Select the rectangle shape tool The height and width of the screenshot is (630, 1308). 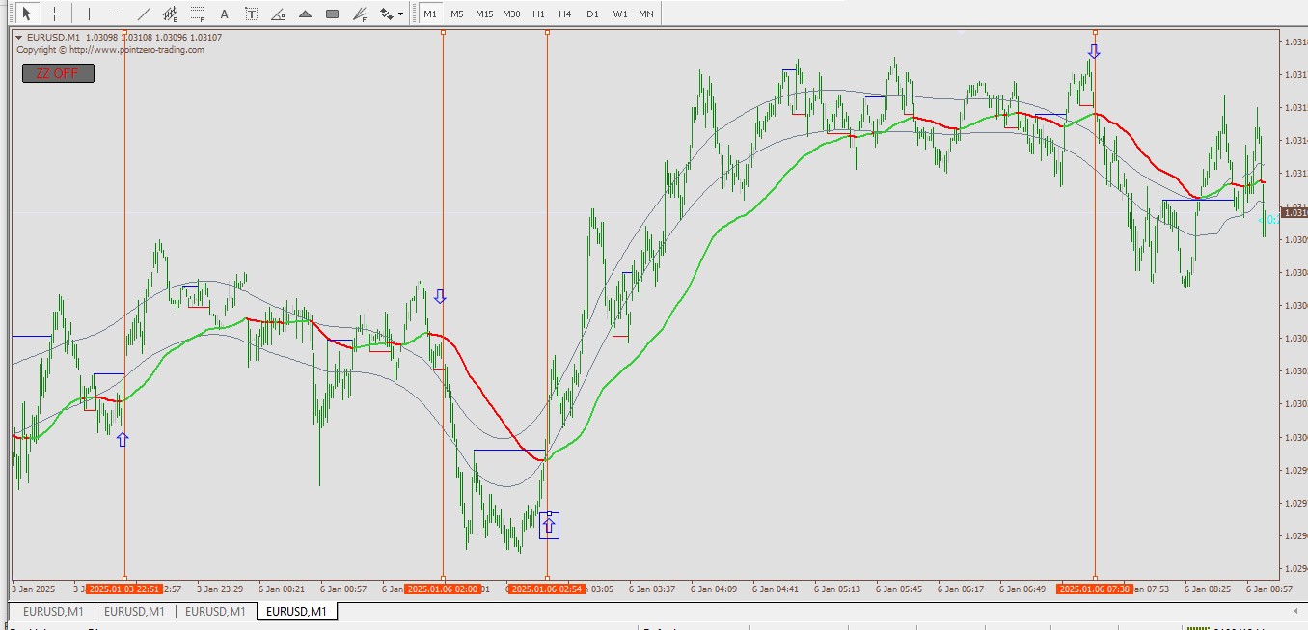click(332, 14)
